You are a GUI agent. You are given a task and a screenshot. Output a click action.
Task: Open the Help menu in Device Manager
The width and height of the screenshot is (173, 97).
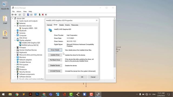30,11
